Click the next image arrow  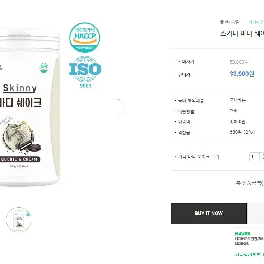tap(121, 107)
